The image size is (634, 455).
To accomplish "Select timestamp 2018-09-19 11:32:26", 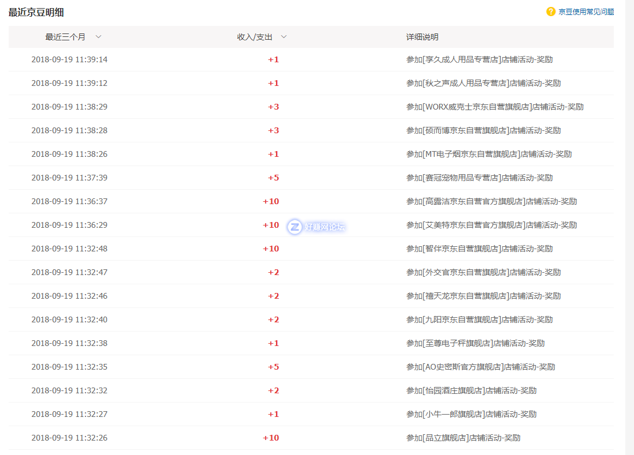I will 69,438.
